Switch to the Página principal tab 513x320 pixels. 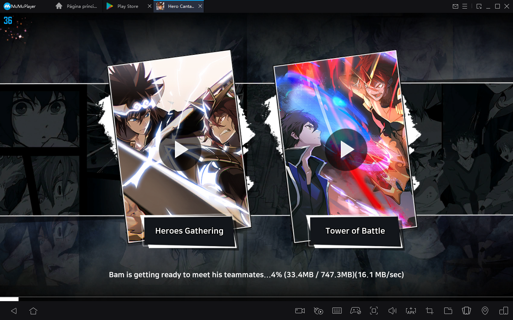(x=77, y=6)
